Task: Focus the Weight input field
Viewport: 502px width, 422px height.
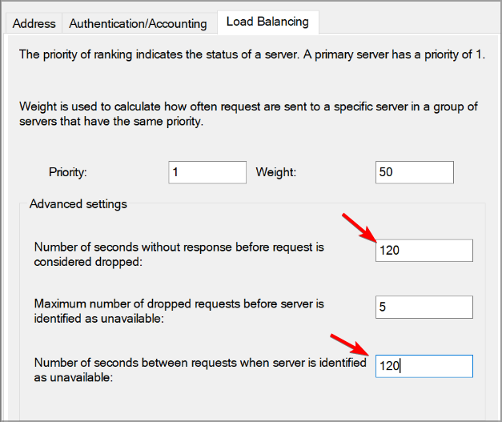Action: tap(414, 172)
